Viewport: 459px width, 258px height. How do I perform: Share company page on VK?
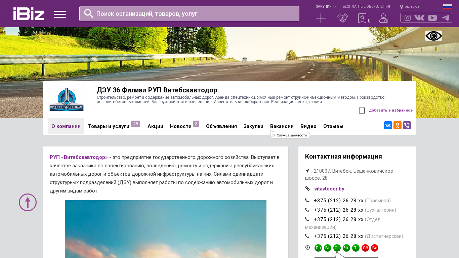point(388,125)
